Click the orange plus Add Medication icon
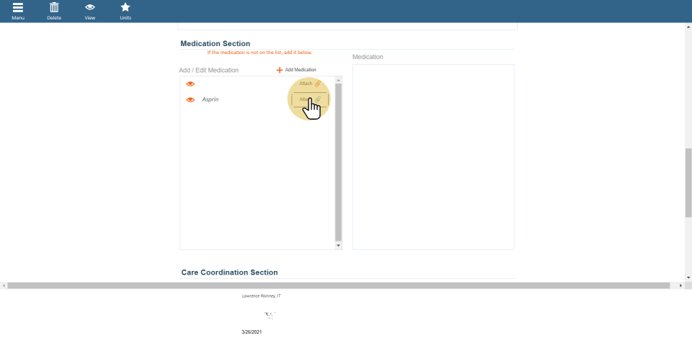Image resolution: width=692 pixels, height=338 pixels. [280, 70]
